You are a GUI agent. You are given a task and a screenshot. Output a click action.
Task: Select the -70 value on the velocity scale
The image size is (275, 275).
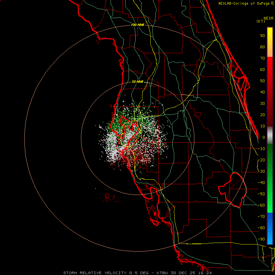(261, 217)
